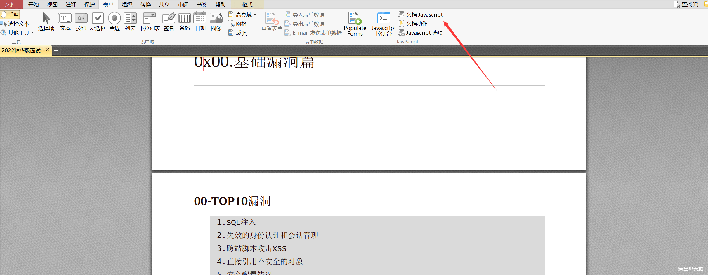The height and width of the screenshot is (275, 708).
Task: Open a new document tab with the plus button
Action: [56, 50]
